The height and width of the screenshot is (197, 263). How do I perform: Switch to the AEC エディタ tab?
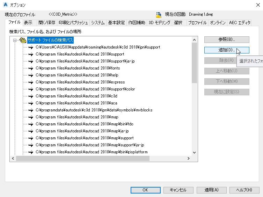point(240,23)
